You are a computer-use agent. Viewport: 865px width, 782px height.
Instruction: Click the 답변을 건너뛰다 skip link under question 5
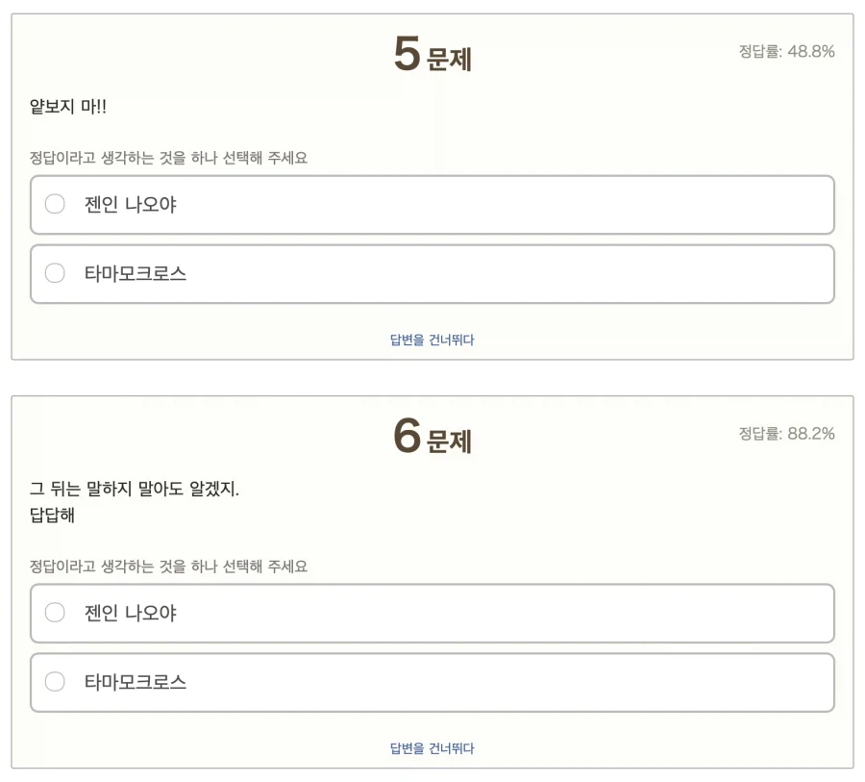431,340
